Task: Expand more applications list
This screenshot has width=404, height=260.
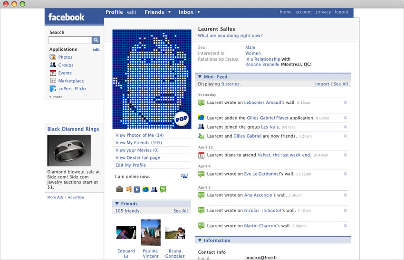Action: tap(56, 97)
